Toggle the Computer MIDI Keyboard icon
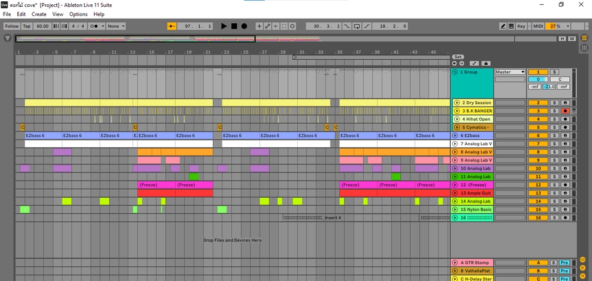Image resolution: width=592 pixels, height=281 pixels. (511, 26)
